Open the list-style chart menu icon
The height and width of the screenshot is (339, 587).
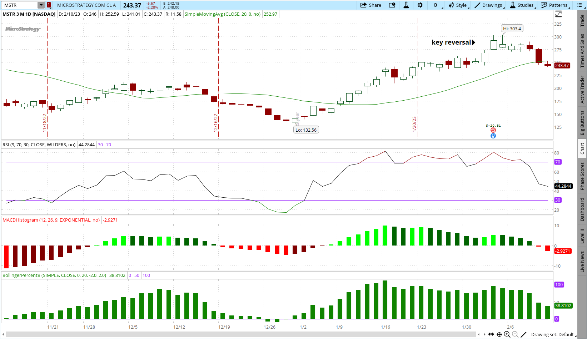pyautogui.click(x=579, y=5)
